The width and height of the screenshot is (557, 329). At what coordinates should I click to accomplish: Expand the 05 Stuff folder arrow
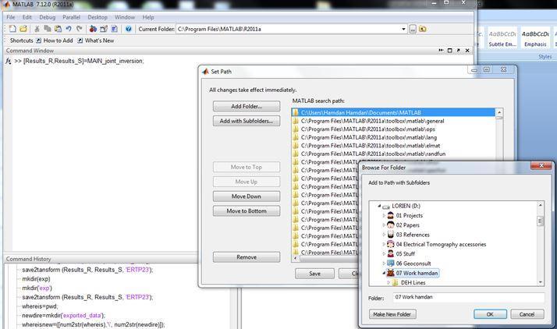pos(384,253)
